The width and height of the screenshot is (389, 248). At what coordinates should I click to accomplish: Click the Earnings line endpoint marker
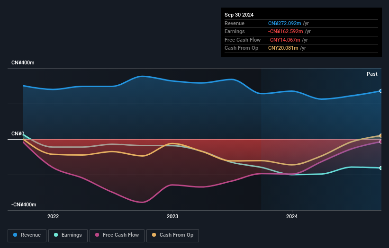381,168
